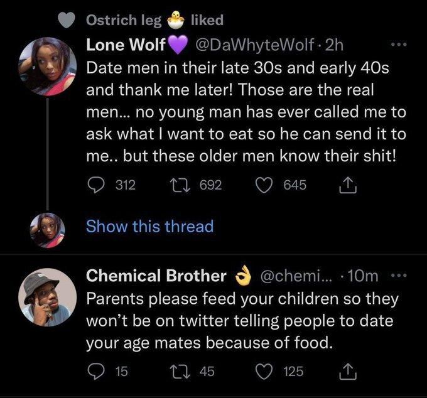Open Lone Wolf's profile picture
427x398 pixels.
[x=48, y=67]
